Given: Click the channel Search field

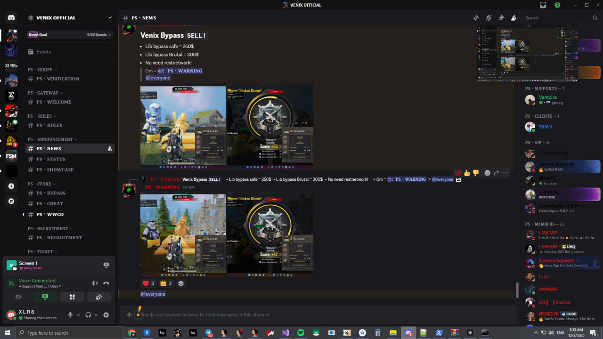Looking at the screenshot, I should coord(561,18).
